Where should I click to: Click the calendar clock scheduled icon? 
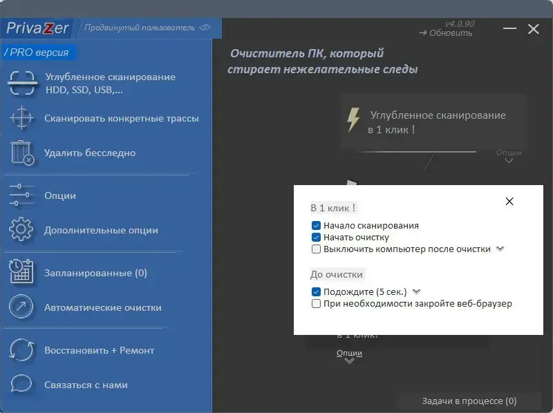[21, 271]
